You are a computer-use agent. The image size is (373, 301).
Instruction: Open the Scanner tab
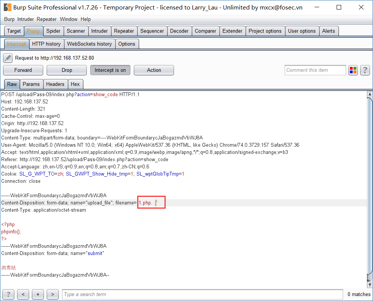point(76,31)
